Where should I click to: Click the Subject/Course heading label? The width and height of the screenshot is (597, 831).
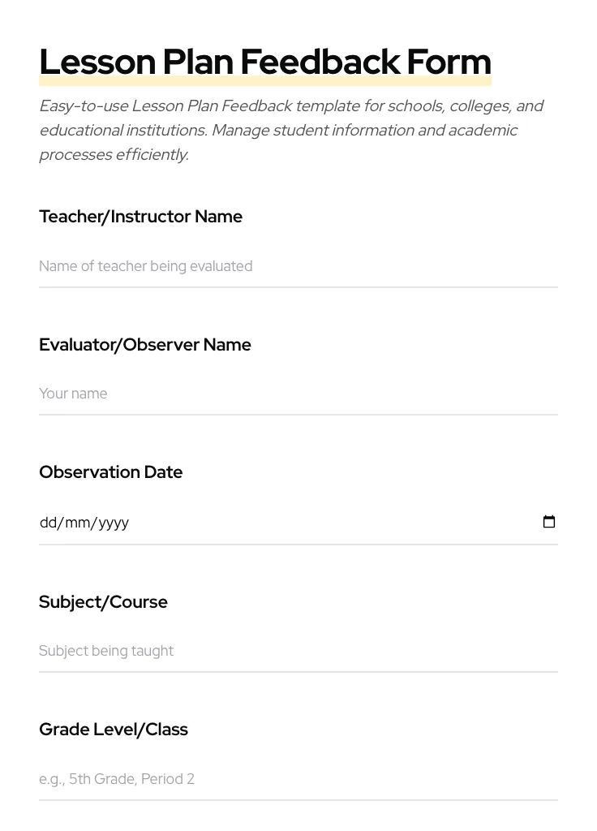[x=103, y=601]
